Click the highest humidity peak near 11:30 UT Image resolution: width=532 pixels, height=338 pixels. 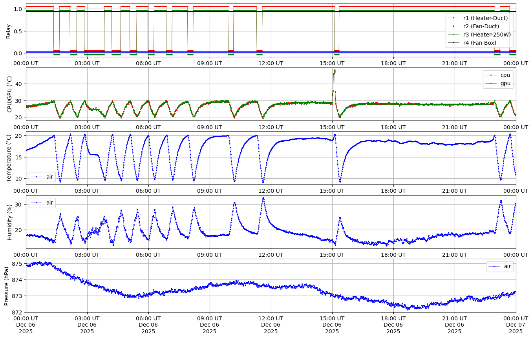tap(263, 198)
